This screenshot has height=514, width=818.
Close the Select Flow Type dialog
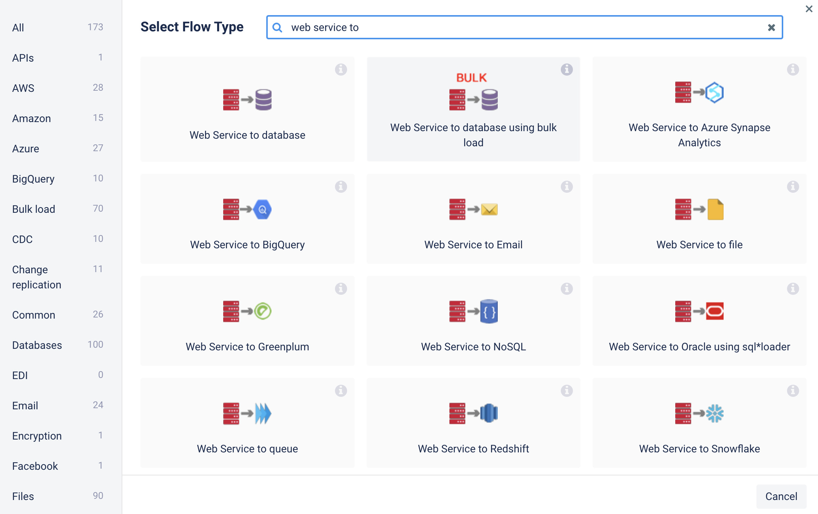(x=809, y=9)
